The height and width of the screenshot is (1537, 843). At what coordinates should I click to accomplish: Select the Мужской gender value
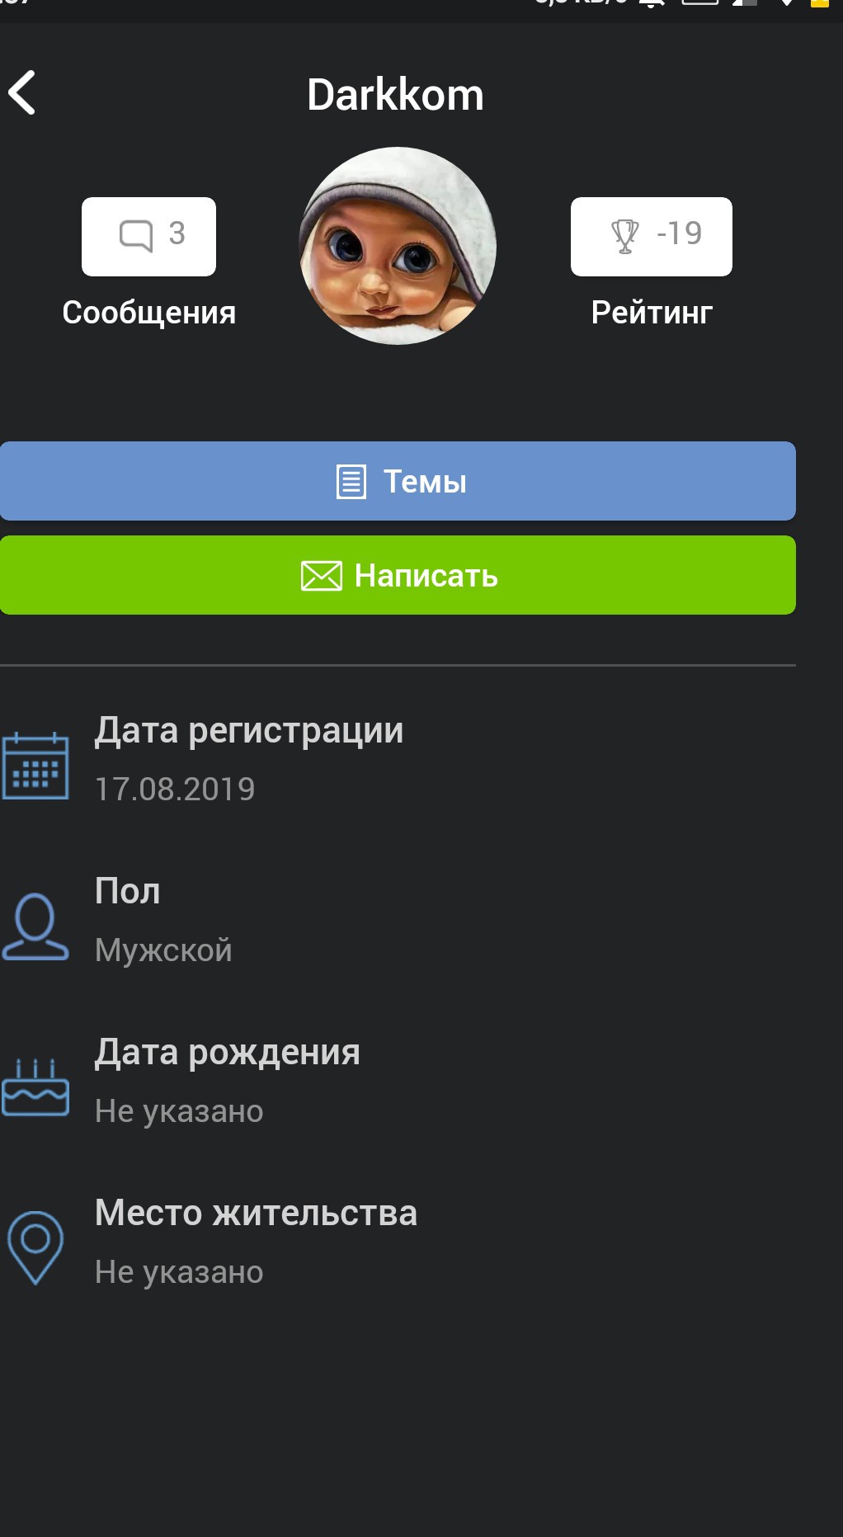(x=163, y=950)
